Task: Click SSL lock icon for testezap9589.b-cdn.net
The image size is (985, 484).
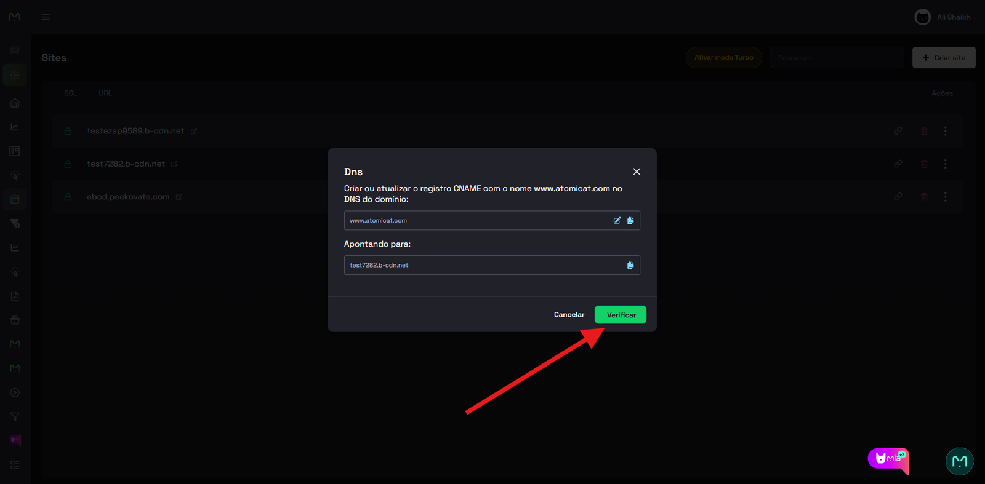Action: tap(68, 131)
